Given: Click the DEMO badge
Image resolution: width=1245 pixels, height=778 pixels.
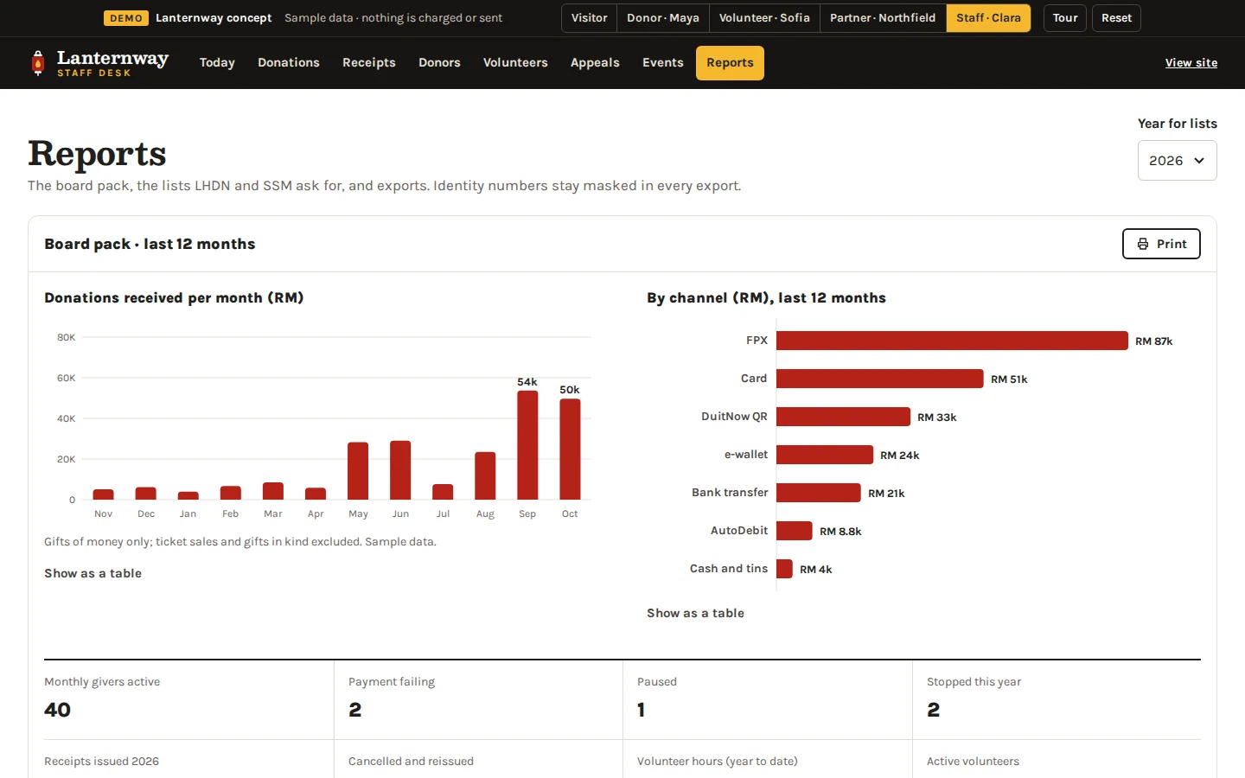Looking at the screenshot, I should pos(126,18).
